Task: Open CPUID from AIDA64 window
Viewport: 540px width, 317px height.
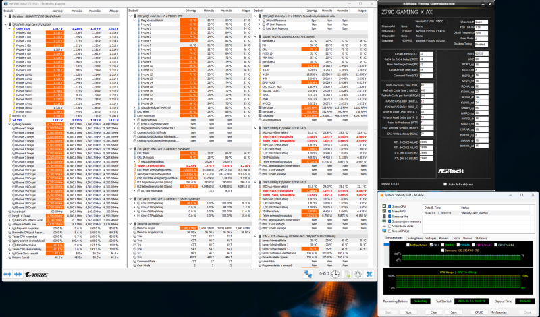Action: coord(479,312)
